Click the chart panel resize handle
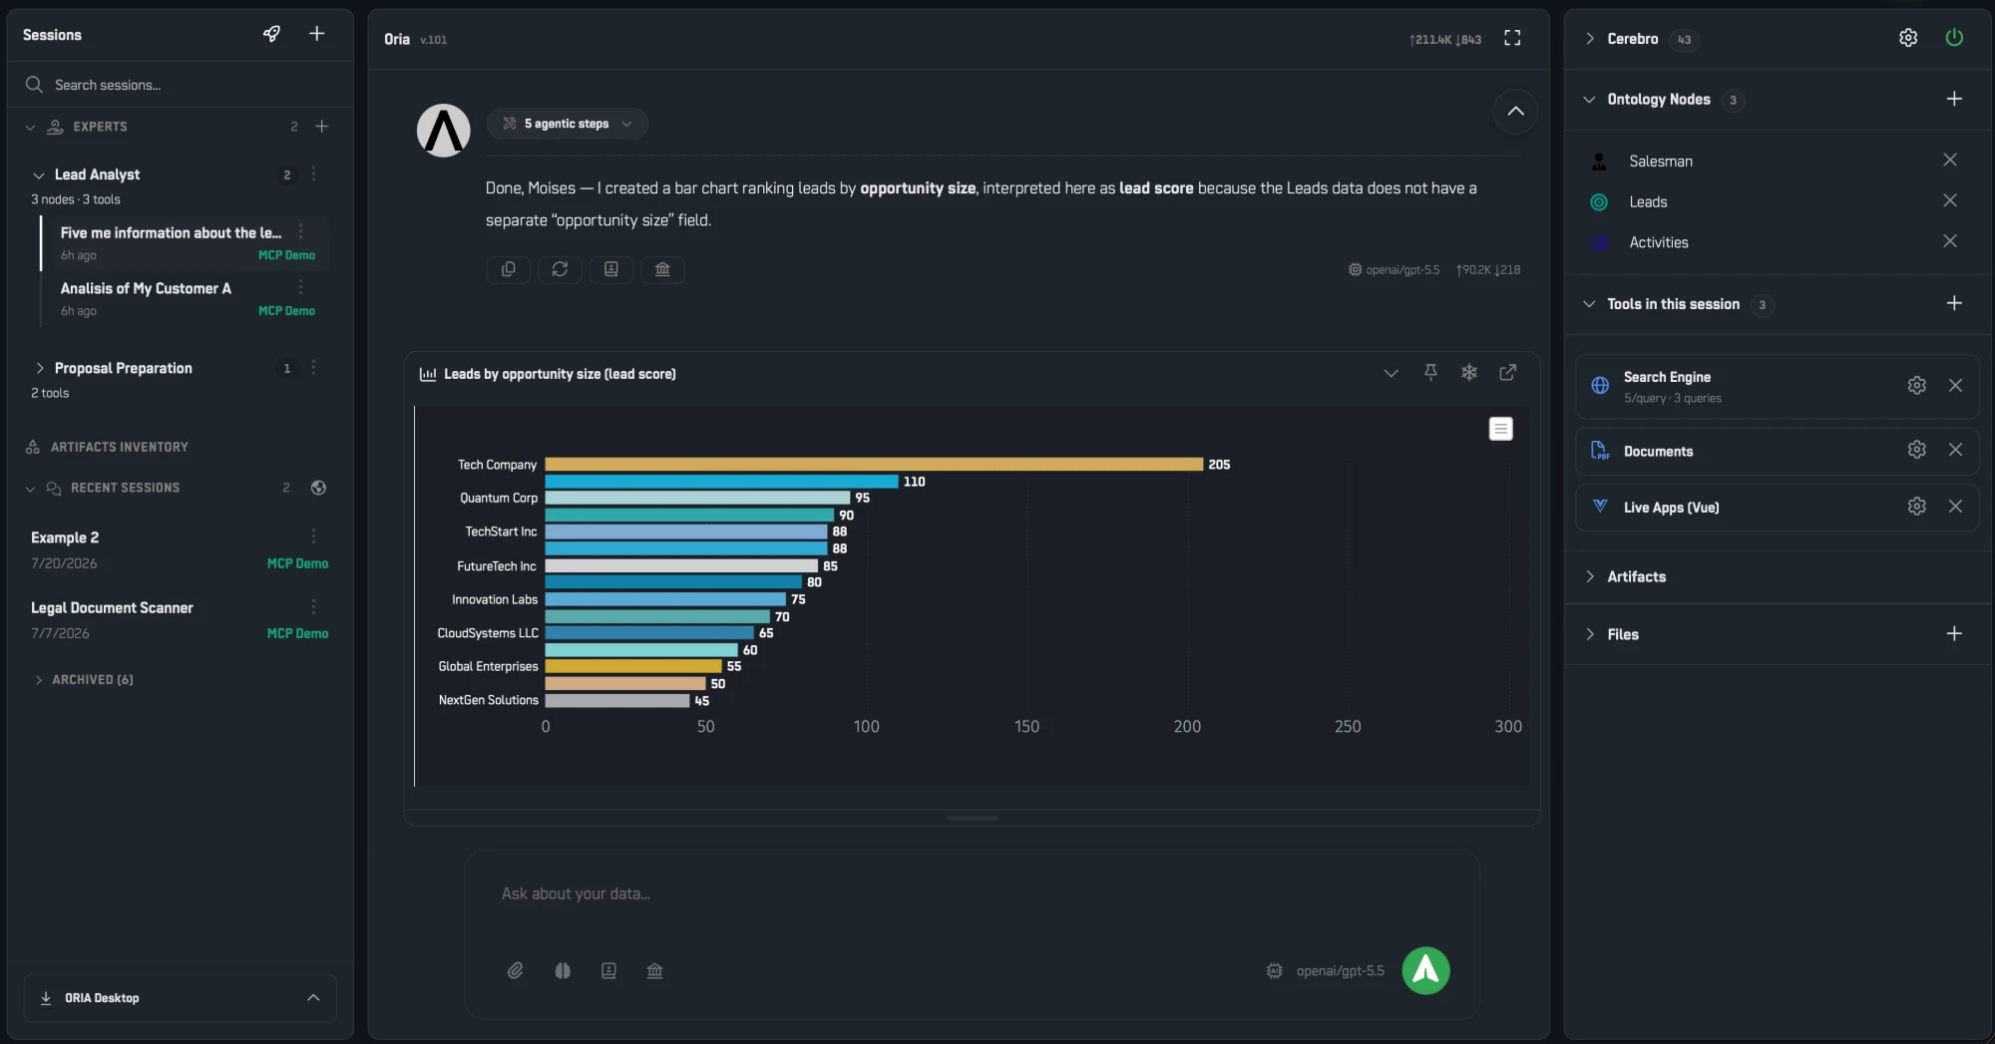Screen dimensions: 1995x1044 972,818
